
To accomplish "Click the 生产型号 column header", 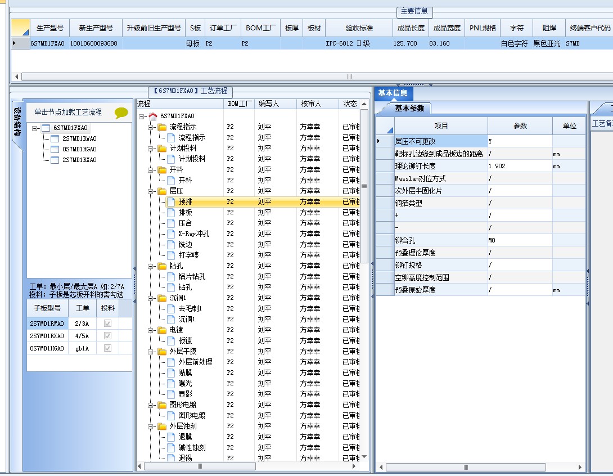I will point(49,28).
